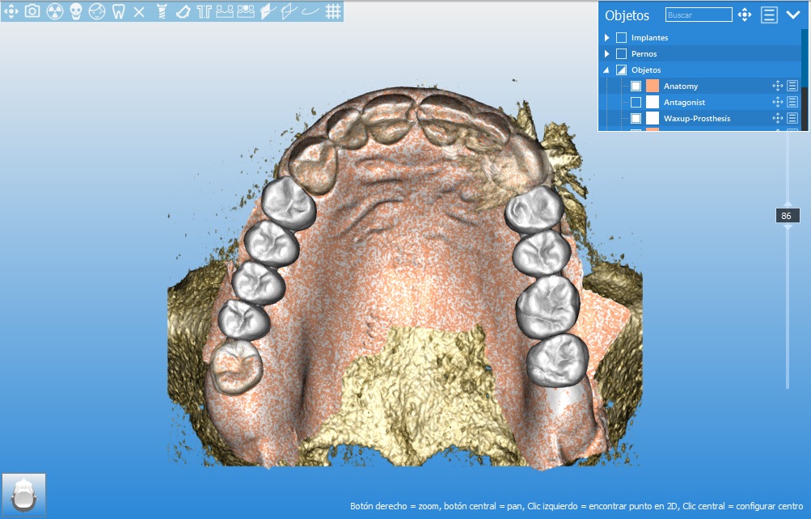Viewport: 811px width, 519px height.
Task: Toggle the Waxup-Prosthesis visibility checkbox
Action: pos(636,118)
